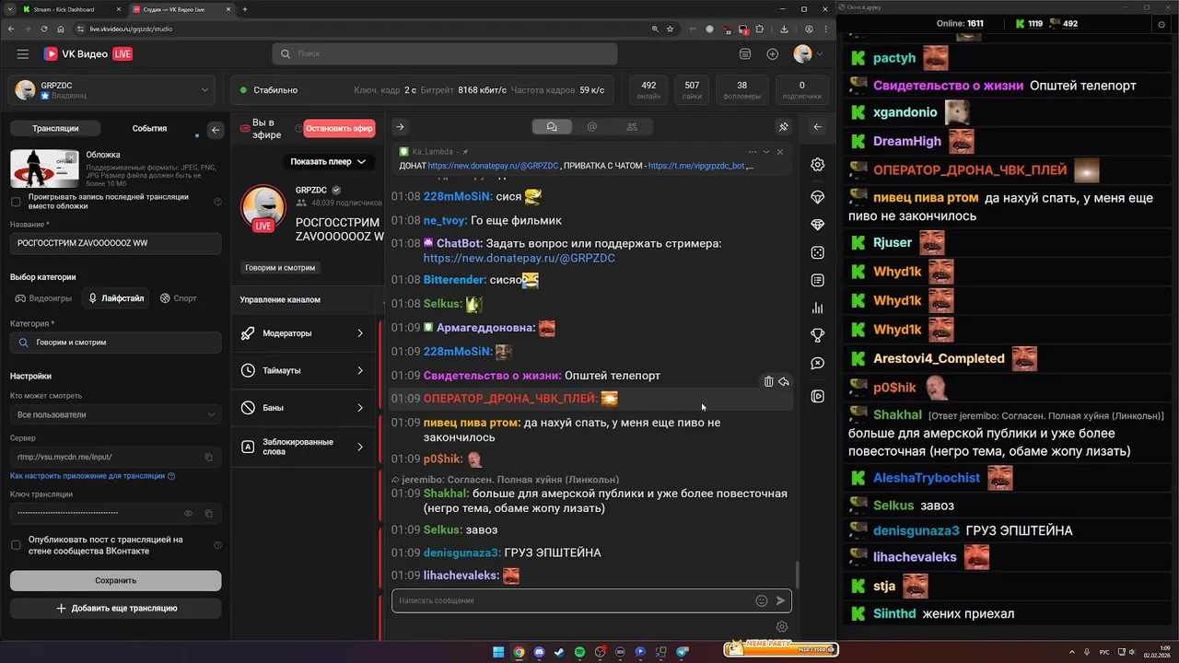Open the trophy icon in sidebar
This screenshot has height=663, width=1179.
coord(817,335)
